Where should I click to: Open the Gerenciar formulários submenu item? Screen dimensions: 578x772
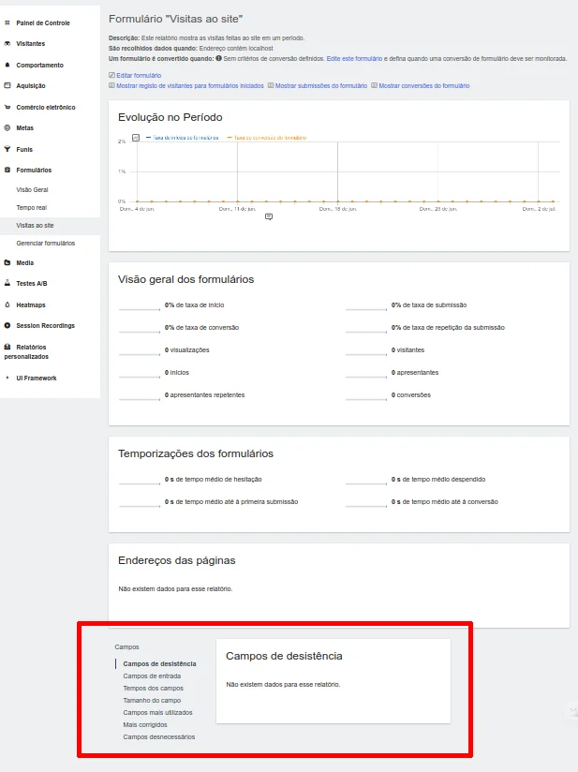46,243
